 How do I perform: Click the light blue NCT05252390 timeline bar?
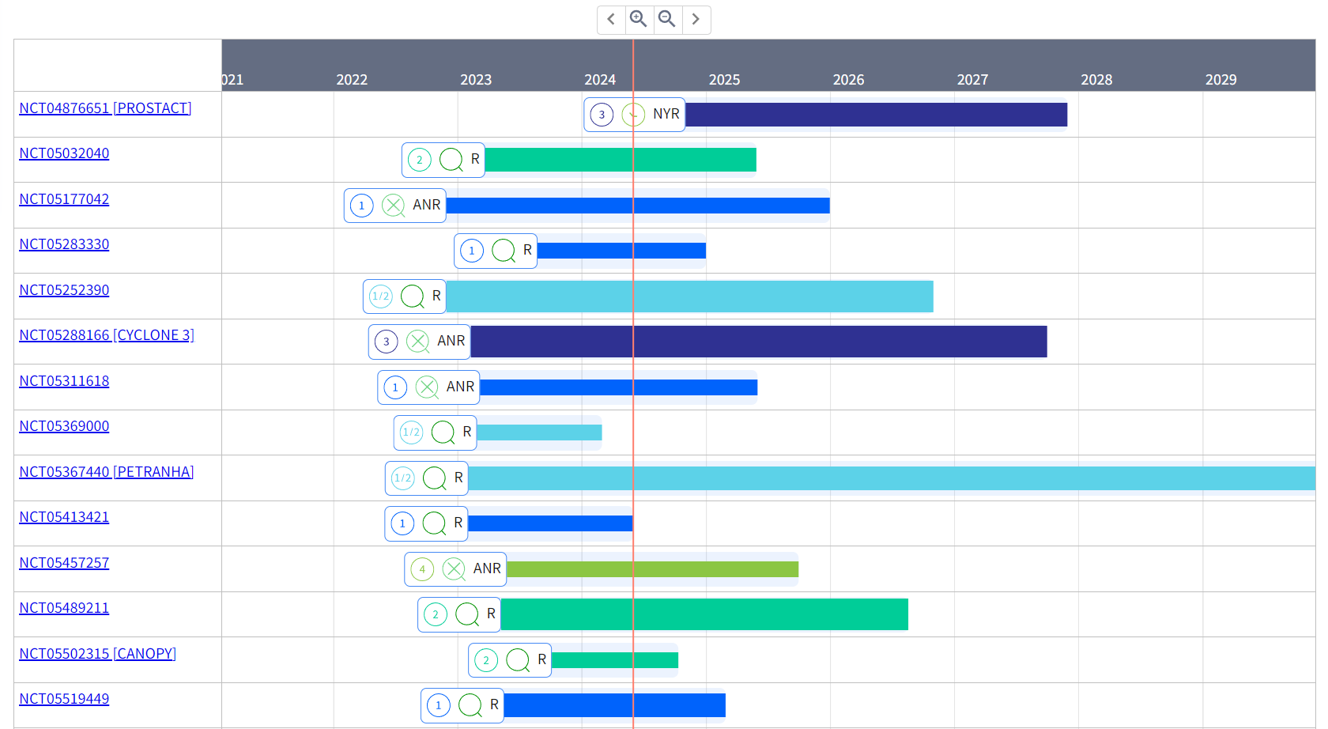(x=690, y=297)
